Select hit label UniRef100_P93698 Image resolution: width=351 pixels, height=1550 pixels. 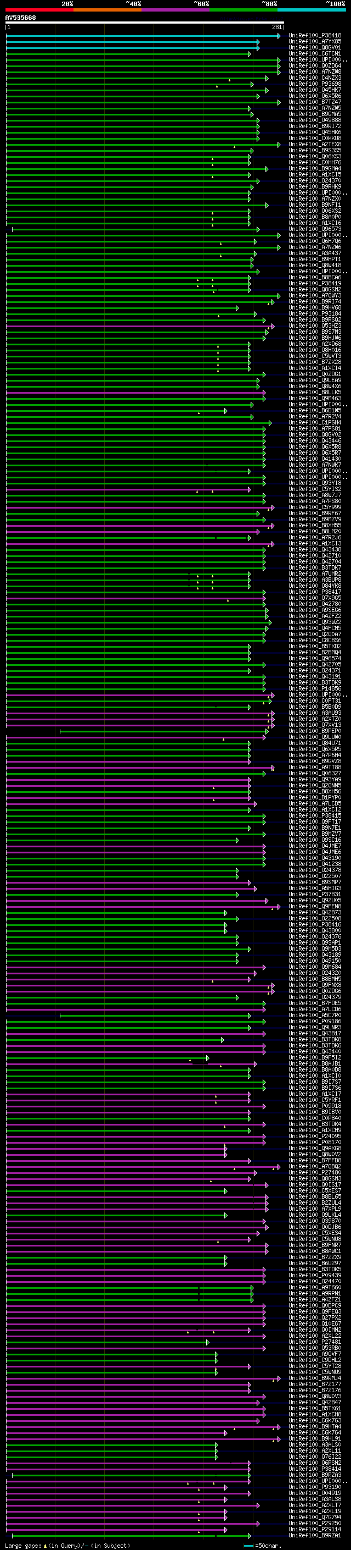pos(315,84)
